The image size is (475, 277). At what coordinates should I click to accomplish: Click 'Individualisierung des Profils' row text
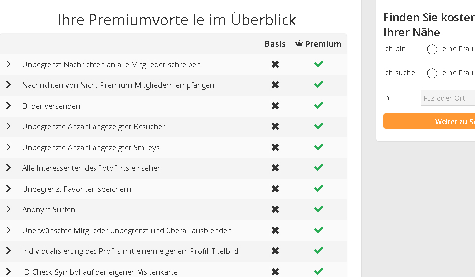[130, 251]
